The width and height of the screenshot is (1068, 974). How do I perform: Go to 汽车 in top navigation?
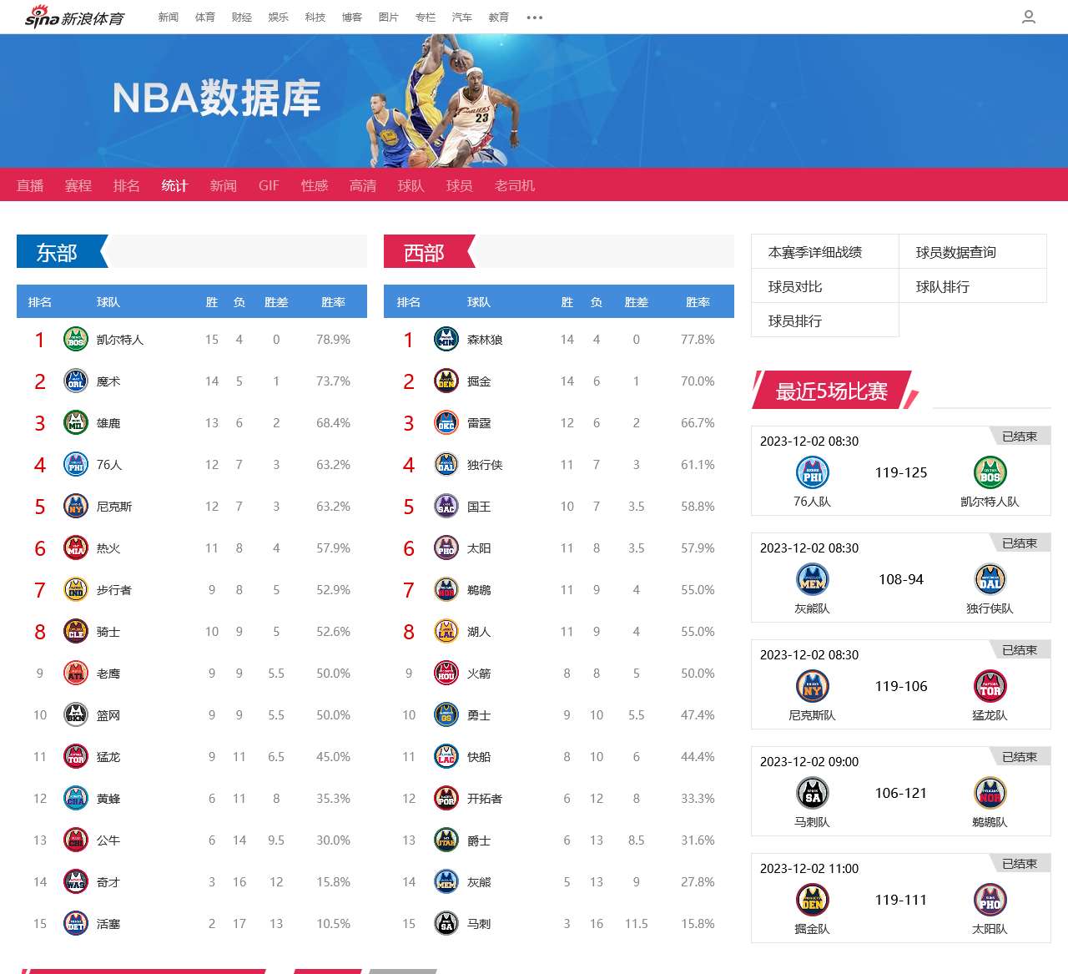pyautogui.click(x=462, y=17)
